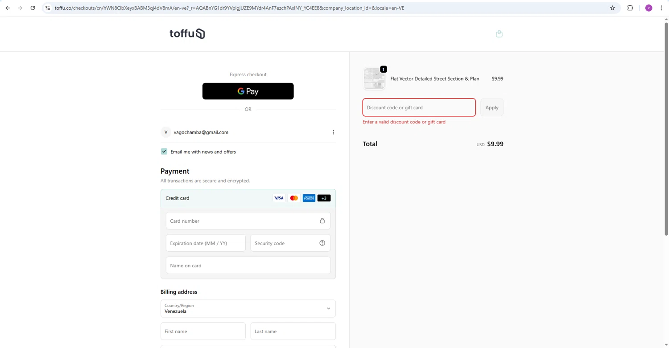Reload the checkout page

click(33, 8)
